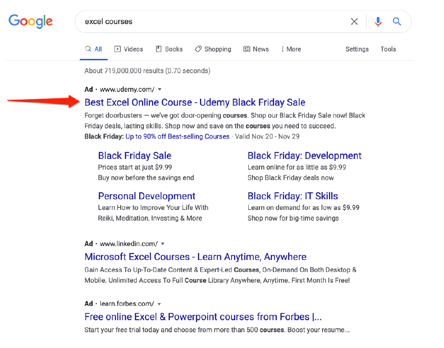Click the www.udemy.com/ ad URL
444x348 pixels.
click(x=127, y=89)
